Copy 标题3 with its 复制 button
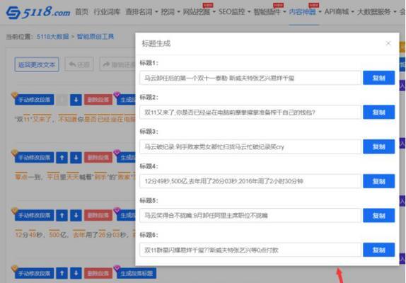 379,146
